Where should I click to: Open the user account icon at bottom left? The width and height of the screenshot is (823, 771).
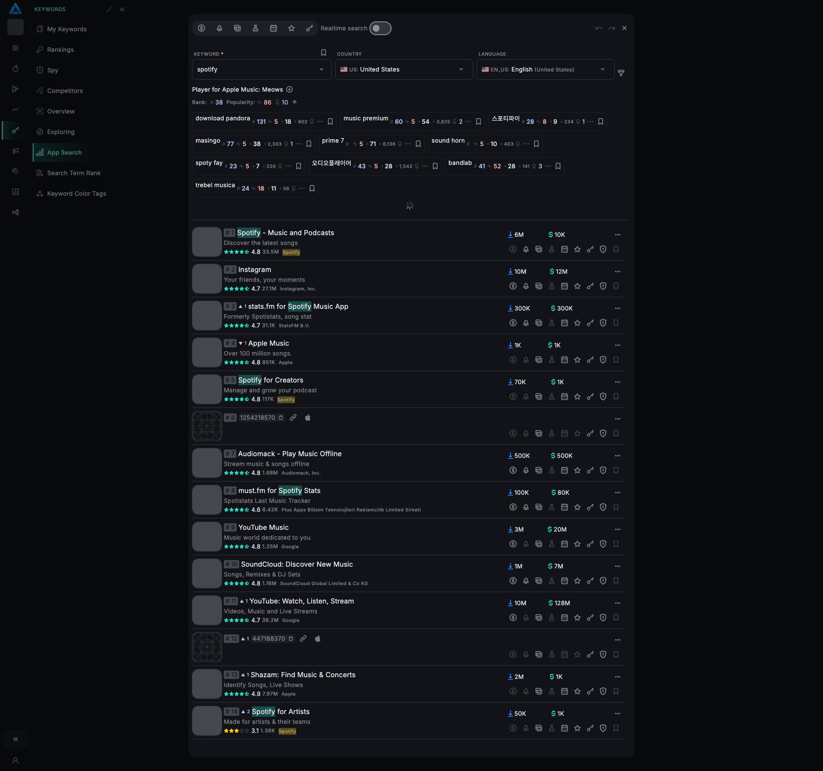coord(15,761)
